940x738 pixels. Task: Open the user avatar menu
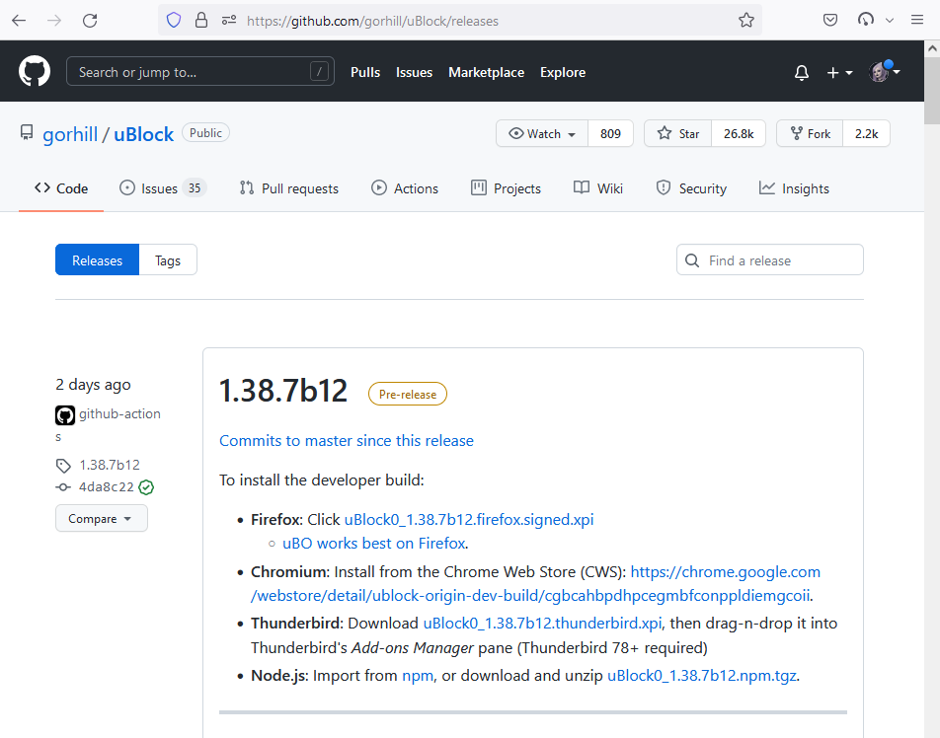pyautogui.click(x=885, y=71)
